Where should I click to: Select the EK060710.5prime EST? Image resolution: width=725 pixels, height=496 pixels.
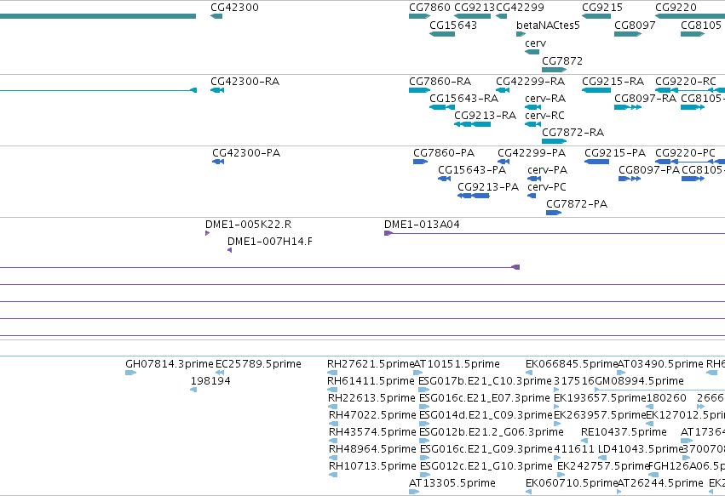529,492
